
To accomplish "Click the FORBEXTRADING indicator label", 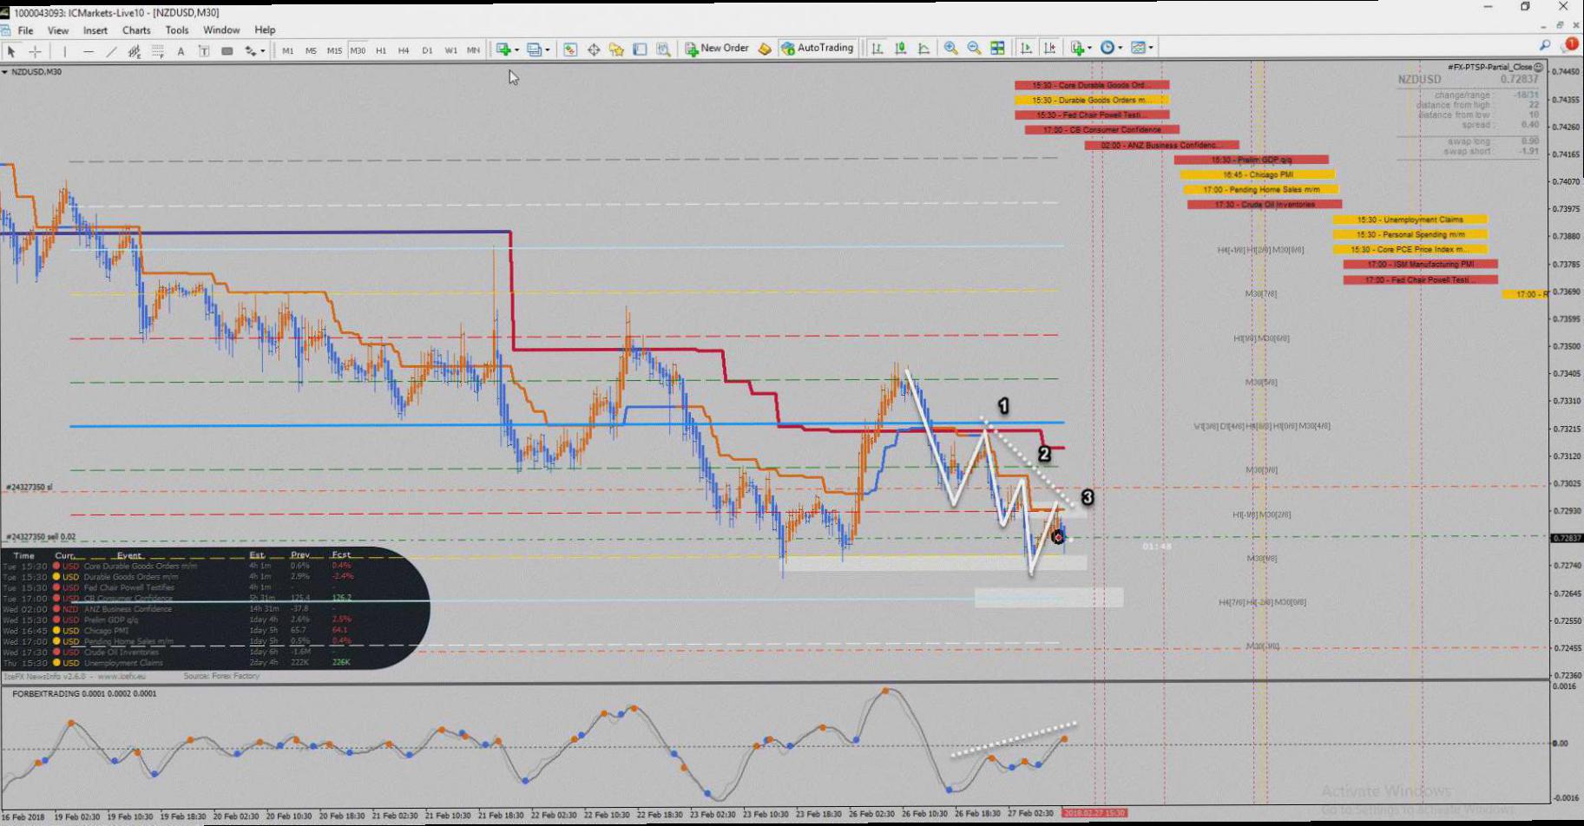I will (84, 694).
